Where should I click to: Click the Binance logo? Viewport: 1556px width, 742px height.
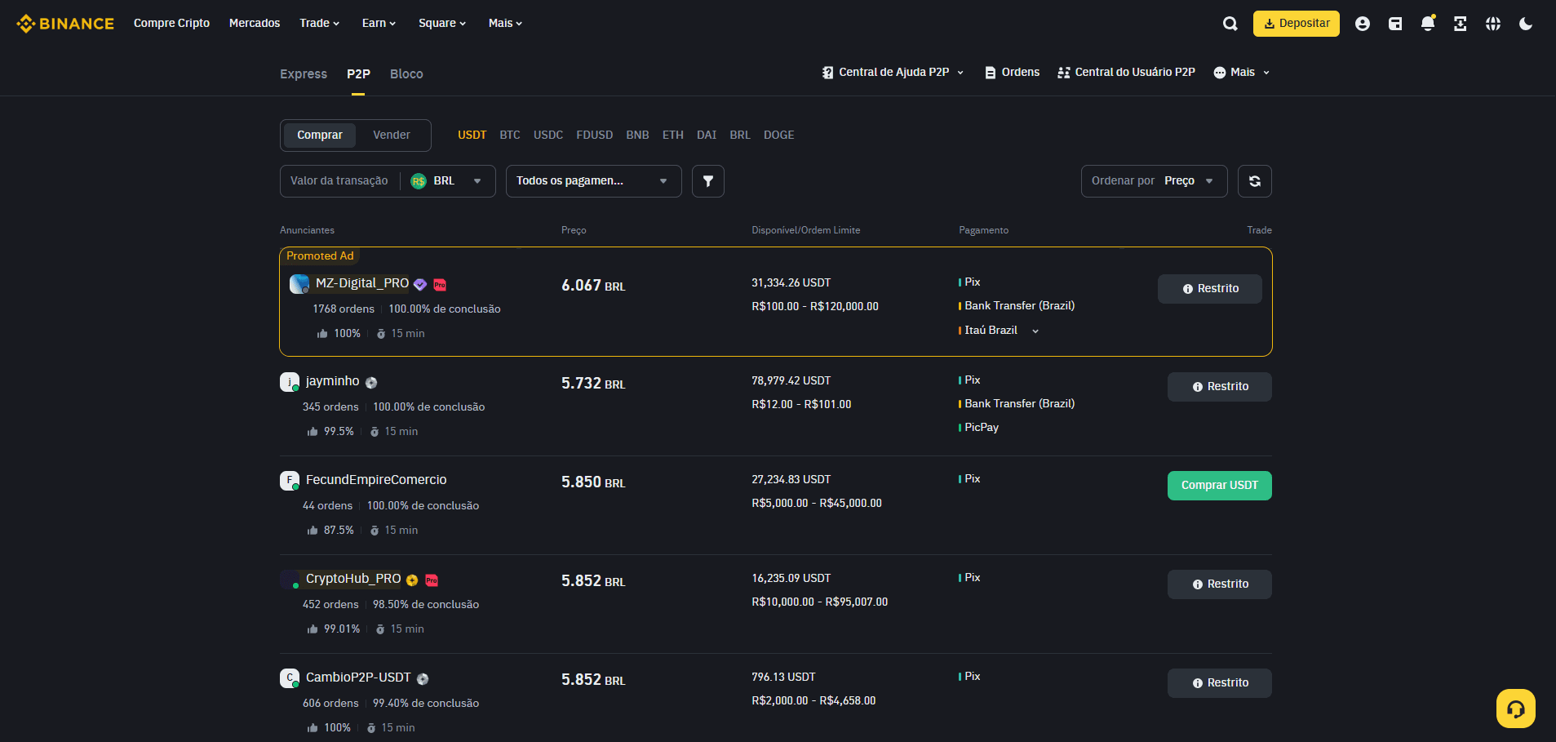[x=65, y=24]
